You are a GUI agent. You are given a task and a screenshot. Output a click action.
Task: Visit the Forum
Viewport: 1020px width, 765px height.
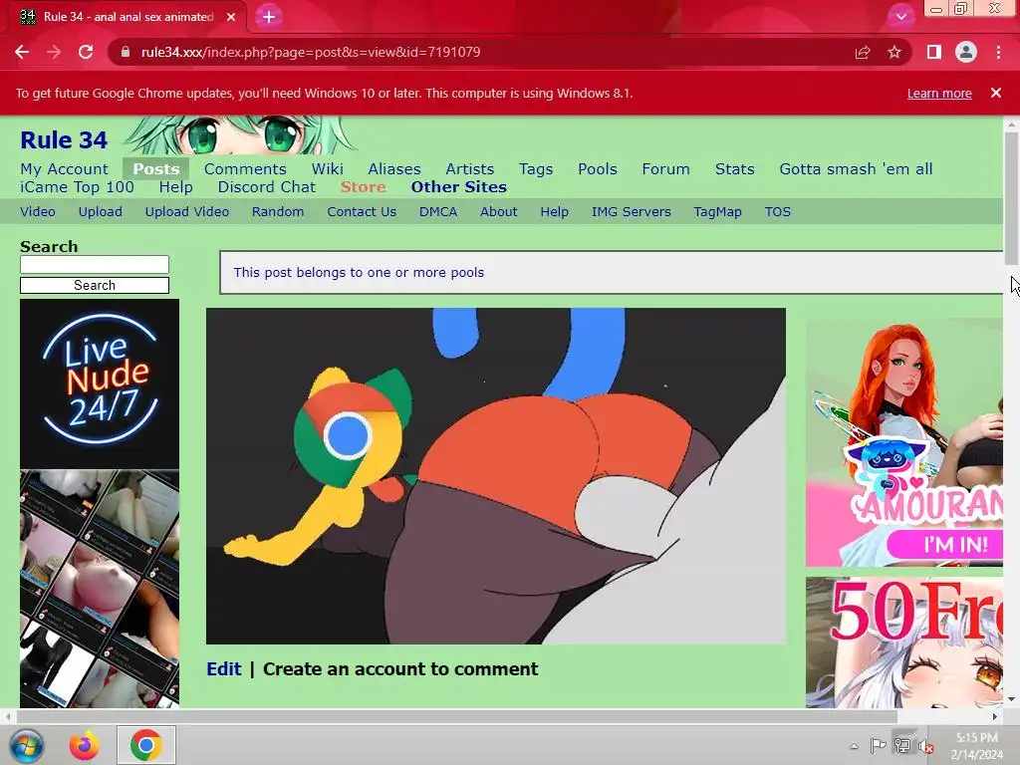(x=665, y=169)
